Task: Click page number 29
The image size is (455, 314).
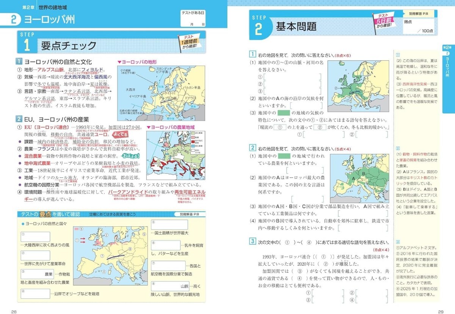Action: click(441, 312)
